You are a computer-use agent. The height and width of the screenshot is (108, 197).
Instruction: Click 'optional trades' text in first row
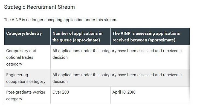[x=20, y=57]
